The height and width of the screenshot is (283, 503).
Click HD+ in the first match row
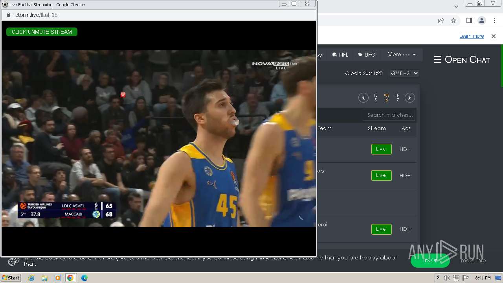[405, 149]
